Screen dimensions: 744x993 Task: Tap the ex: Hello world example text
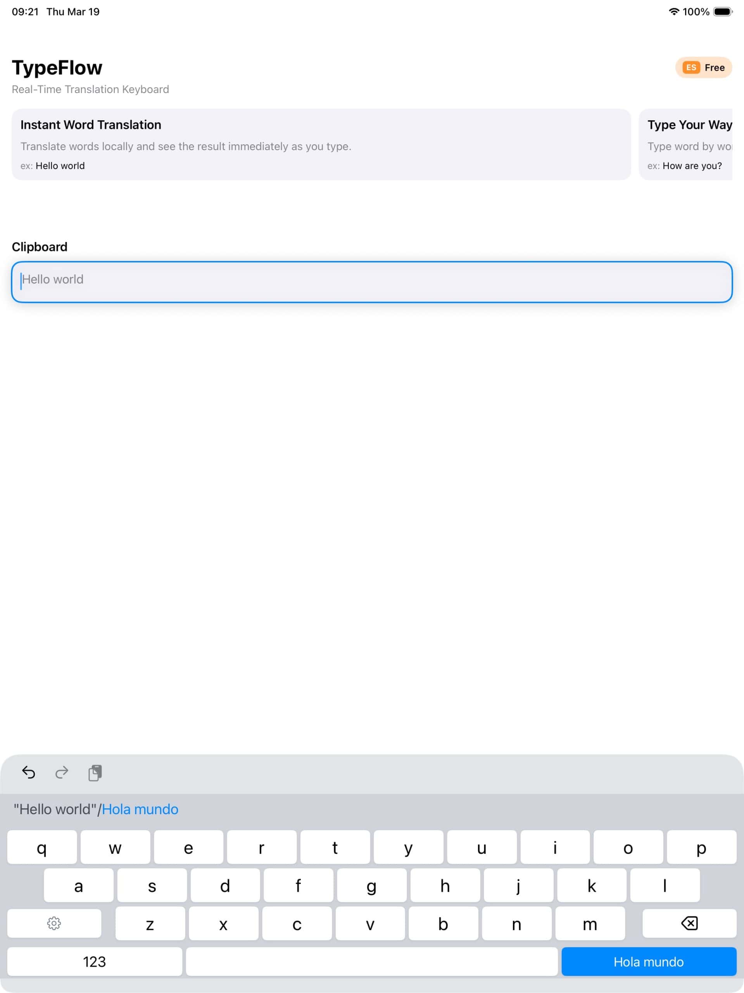click(x=52, y=166)
